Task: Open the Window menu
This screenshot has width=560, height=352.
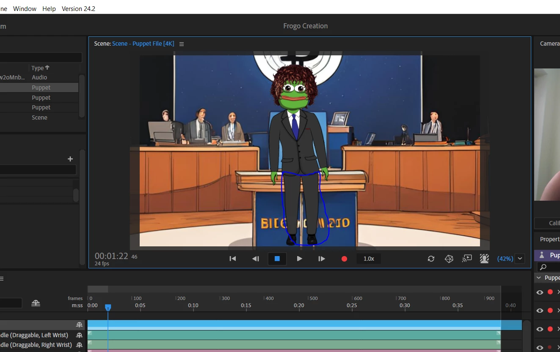Action: [25, 8]
